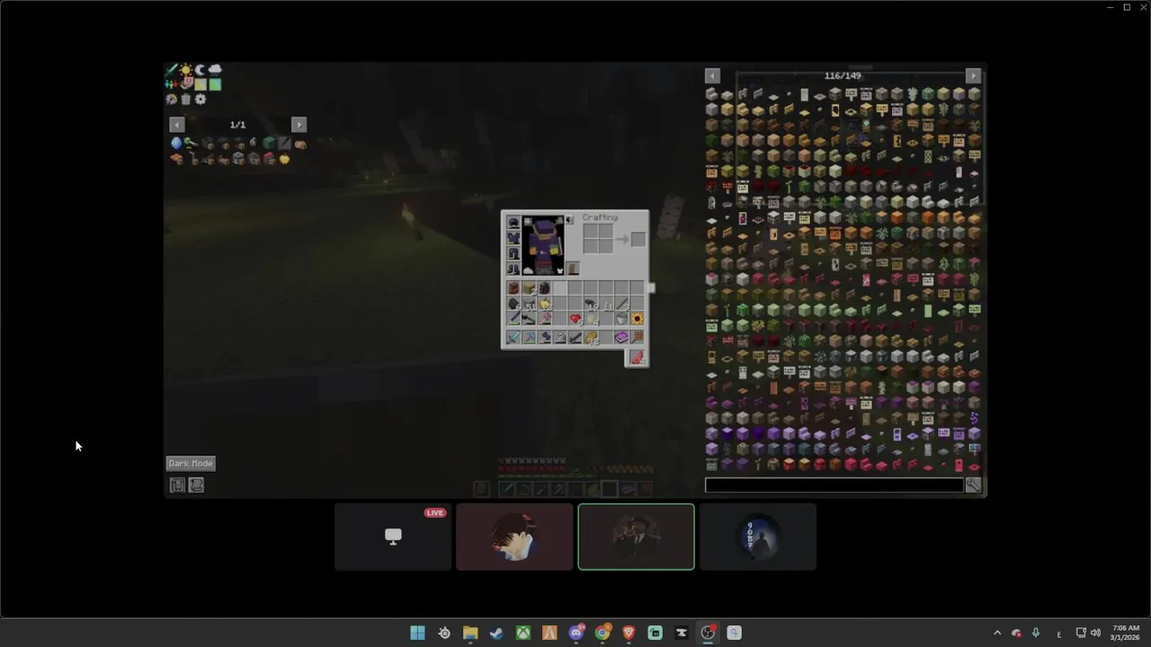Open the Windows Start menu
The image size is (1151, 647).
417,633
